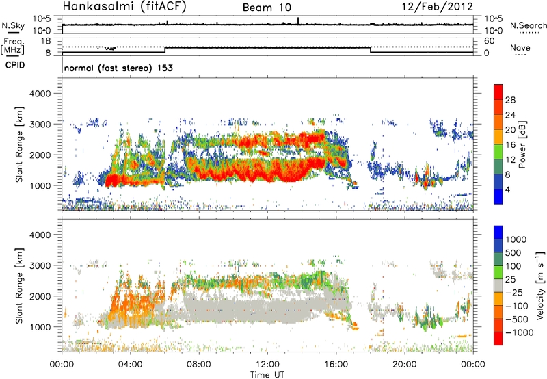Click the '500' tick on Velocity colorbar
This screenshot has height=379, width=547.
click(x=513, y=252)
